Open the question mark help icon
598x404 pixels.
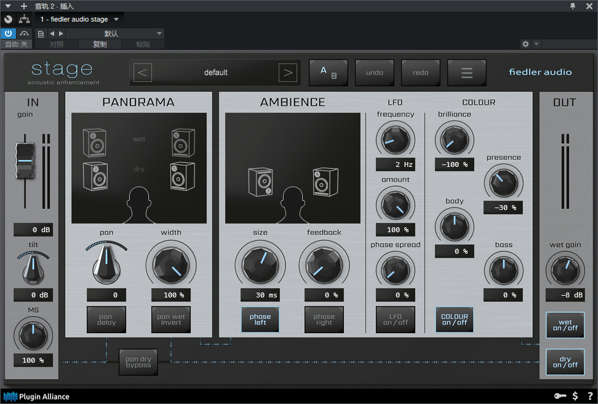click(x=590, y=396)
